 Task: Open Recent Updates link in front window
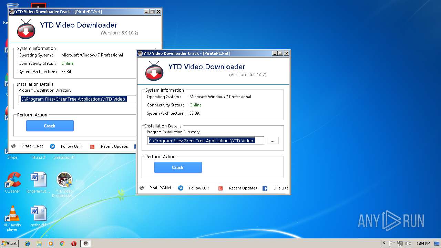[243, 188]
